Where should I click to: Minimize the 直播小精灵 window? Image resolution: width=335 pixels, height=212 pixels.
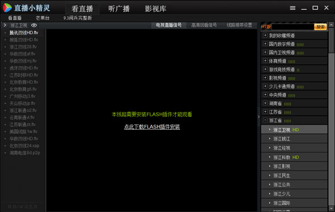pyautogui.click(x=304, y=8)
